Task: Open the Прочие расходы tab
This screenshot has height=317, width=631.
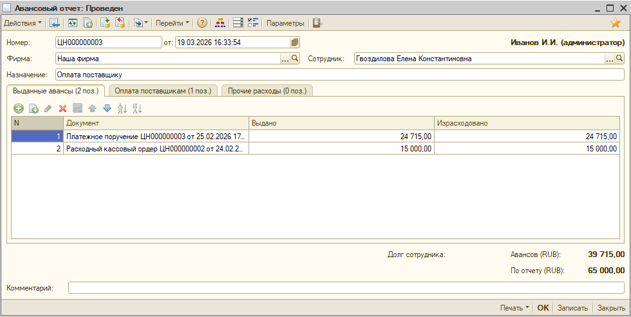Action: tap(267, 91)
